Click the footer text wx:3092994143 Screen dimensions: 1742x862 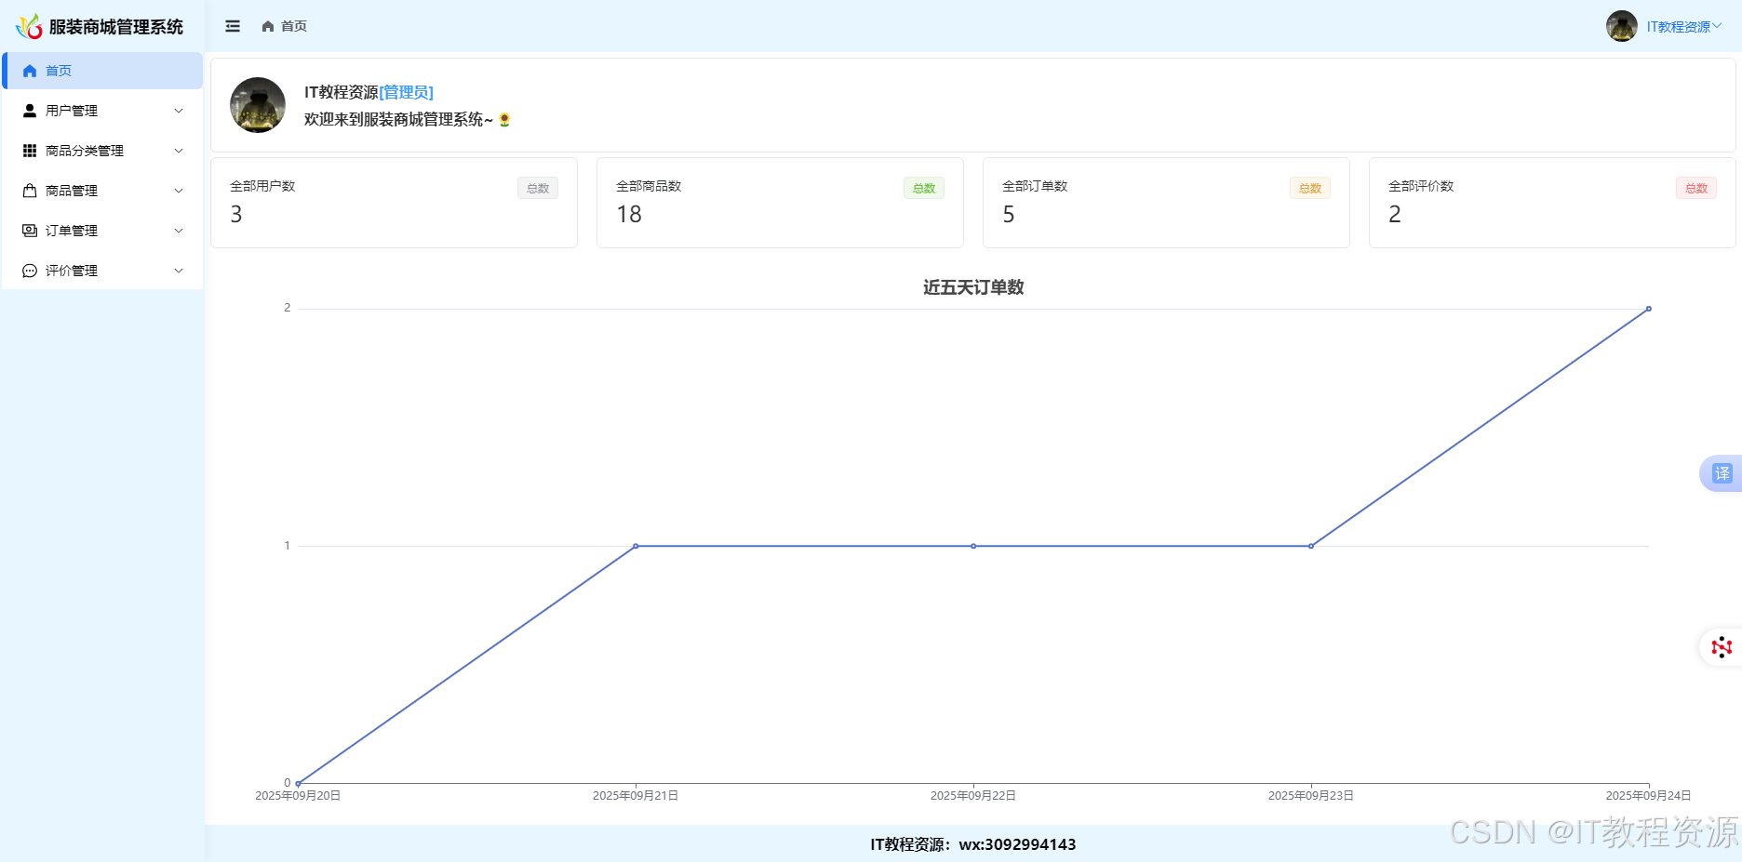click(1017, 844)
